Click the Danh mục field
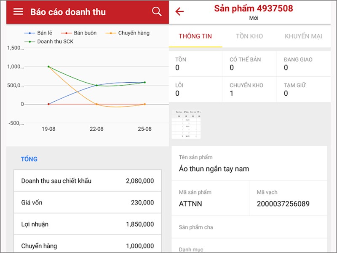Viewport: 337px width, 253px height. 249,245
